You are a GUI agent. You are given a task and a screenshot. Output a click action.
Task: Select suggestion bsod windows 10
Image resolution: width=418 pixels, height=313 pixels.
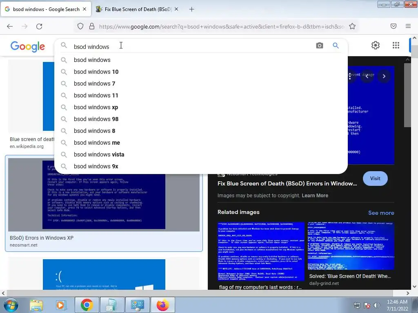coord(201,72)
